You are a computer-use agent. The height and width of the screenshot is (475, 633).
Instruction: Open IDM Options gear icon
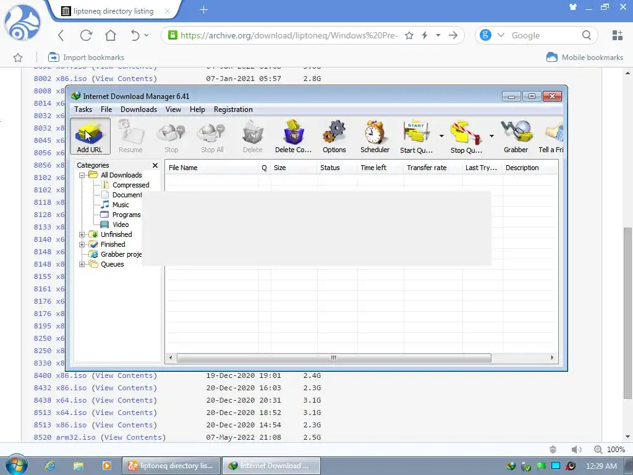pos(334,136)
